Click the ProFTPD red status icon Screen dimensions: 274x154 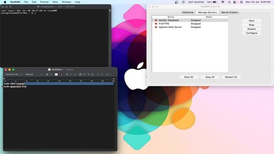coord(156,24)
